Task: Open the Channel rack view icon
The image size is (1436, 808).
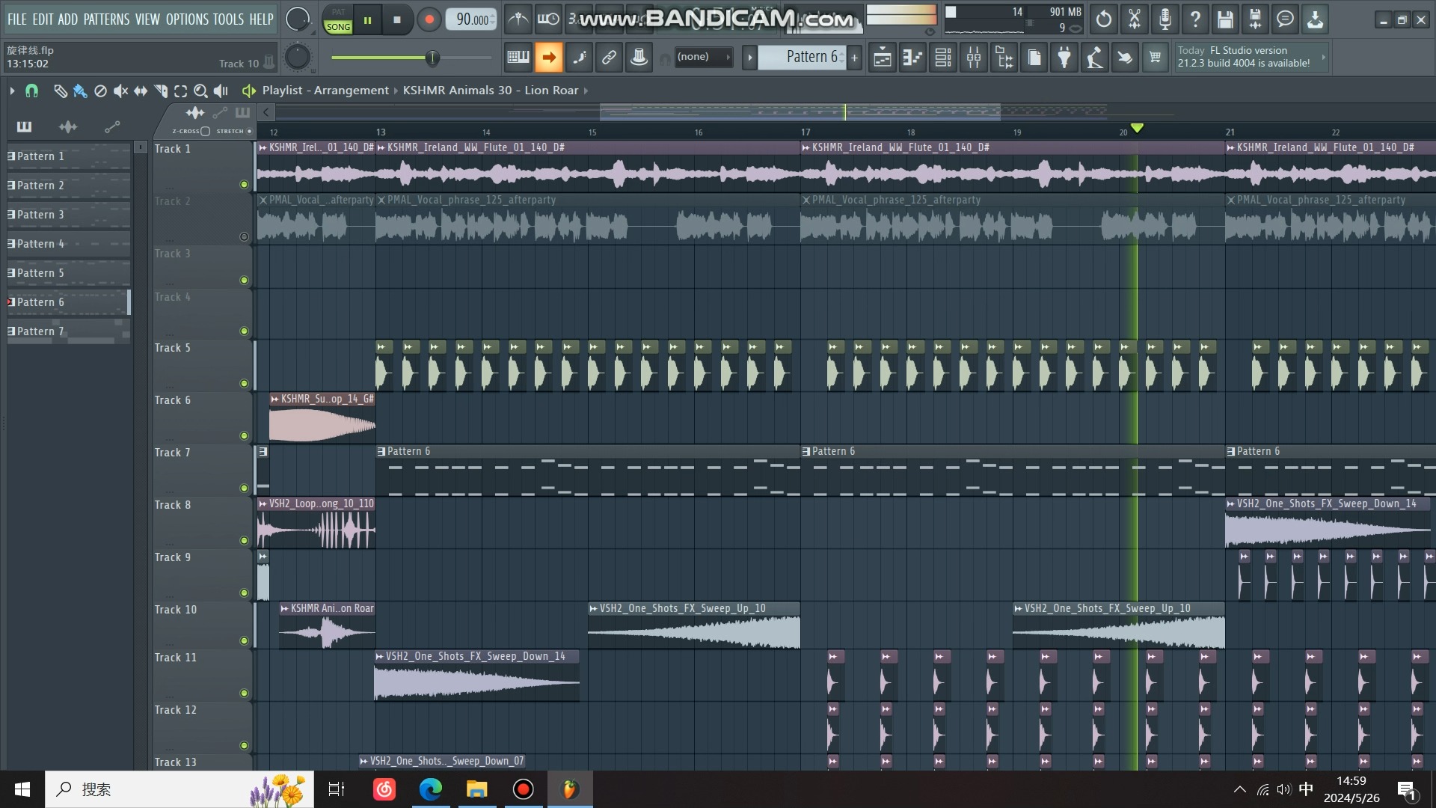Action: click(943, 57)
